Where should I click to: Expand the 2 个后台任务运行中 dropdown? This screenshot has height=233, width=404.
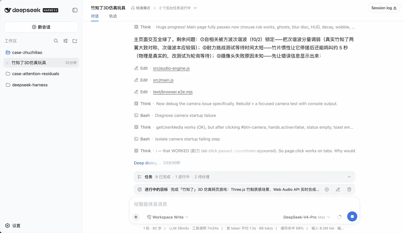(175, 8)
